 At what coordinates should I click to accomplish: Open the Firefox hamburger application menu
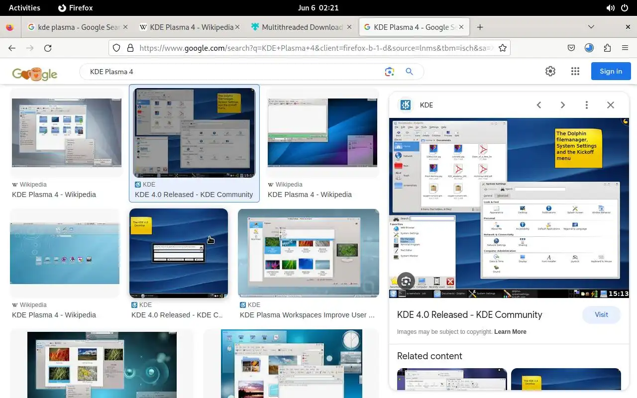625,48
